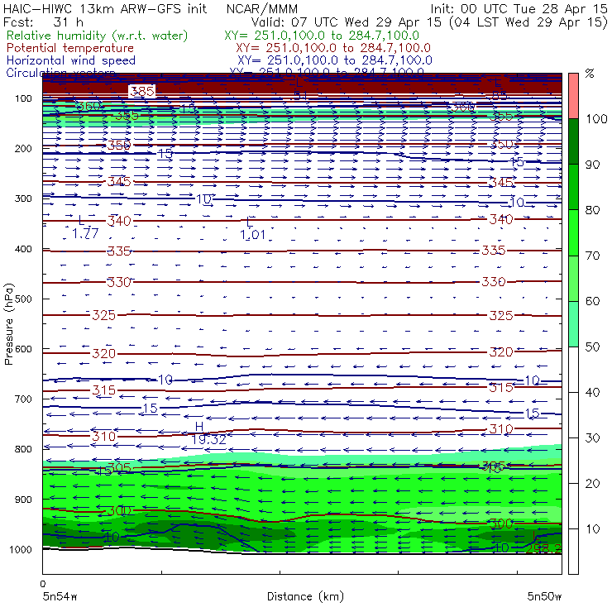Click the '5n54w' start coordinate label
The image size is (612, 612).
click(x=60, y=596)
